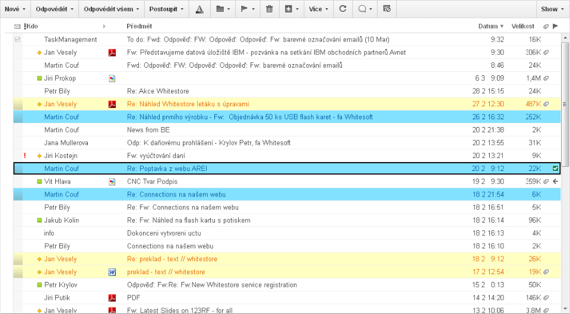Toggle the task checkbox on TaskManagement row
Viewport: 570px width, 314px height.
tap(17, 39)
